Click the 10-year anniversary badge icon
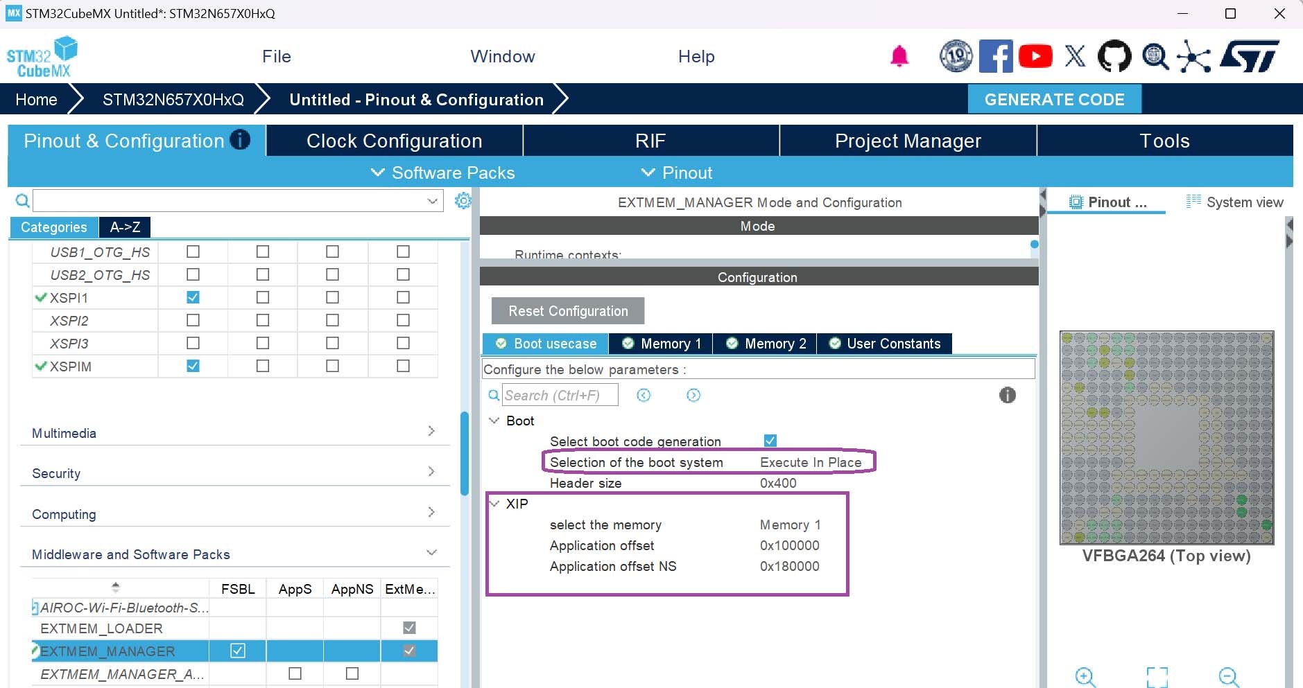 [x=956, y=56]
